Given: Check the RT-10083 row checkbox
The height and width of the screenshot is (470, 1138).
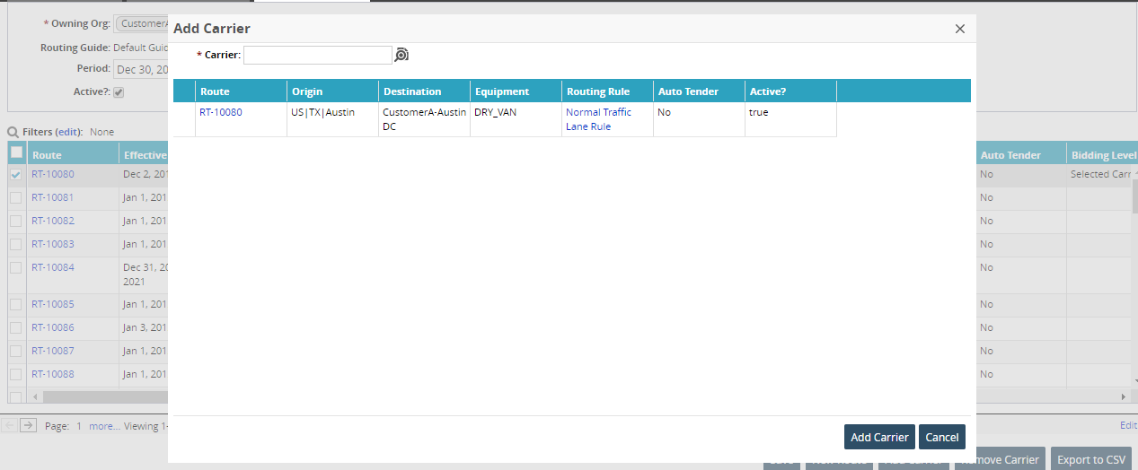Looking at the screenshot, I should [15, 245].
